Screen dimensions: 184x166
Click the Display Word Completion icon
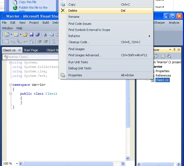coord(25,41)
